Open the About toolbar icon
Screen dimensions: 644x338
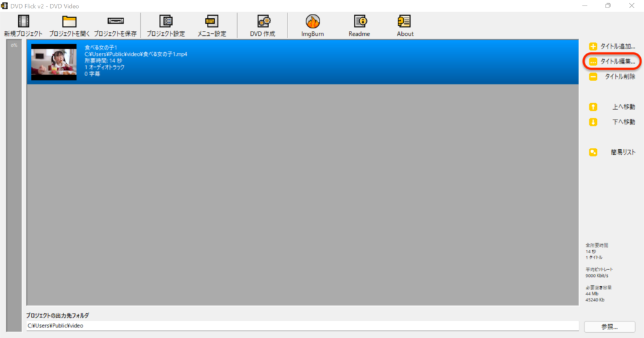(x=405, y=22)
